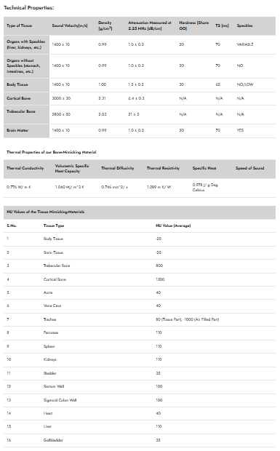Select the Type of Tissue column header

[x=19, y=25]
